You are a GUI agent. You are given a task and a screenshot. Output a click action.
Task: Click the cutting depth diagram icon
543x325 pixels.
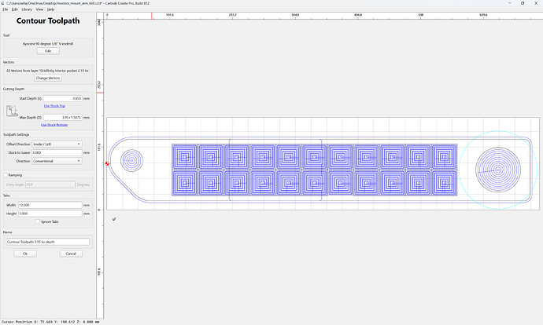coord(12,111)
